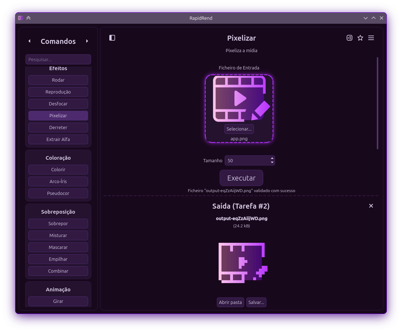Viewport: 402px width, 332px height.
Task: Select the Empilhar command
Action: pyautogui.click(x=58, y=259)
